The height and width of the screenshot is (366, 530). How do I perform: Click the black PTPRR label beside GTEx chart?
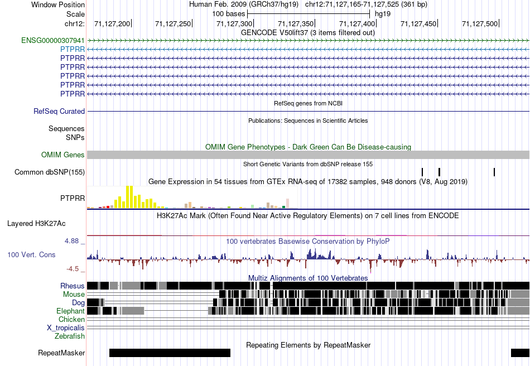pyautogui.click(x=73, y=198)
